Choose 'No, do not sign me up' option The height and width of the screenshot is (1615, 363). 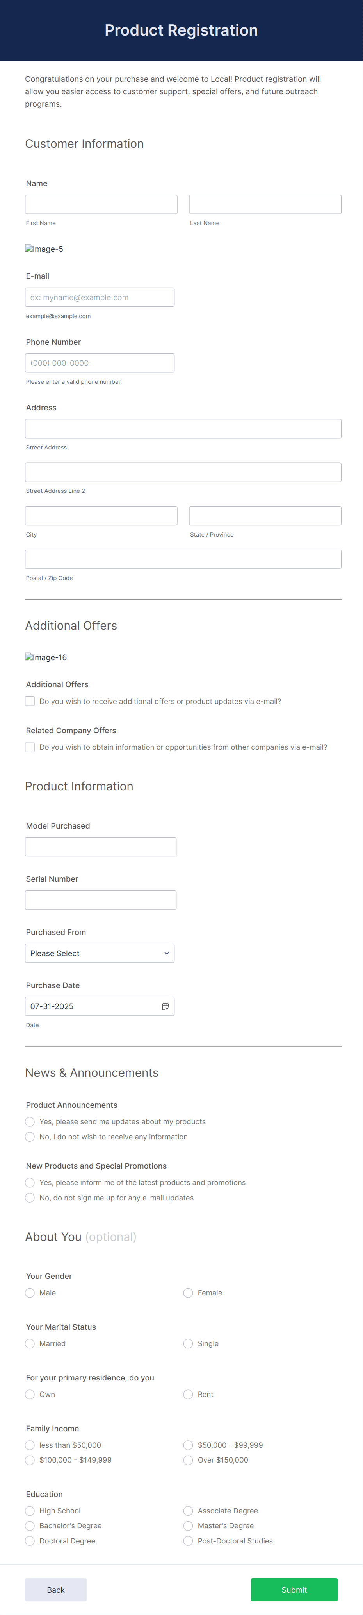click(30, 1198)
